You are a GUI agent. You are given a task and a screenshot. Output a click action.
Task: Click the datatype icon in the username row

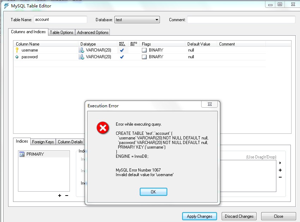coord(81,50)
